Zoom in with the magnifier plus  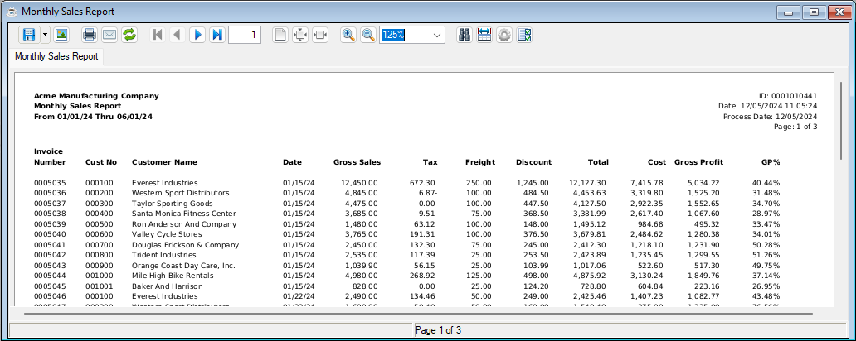click(x=348, y=35)
